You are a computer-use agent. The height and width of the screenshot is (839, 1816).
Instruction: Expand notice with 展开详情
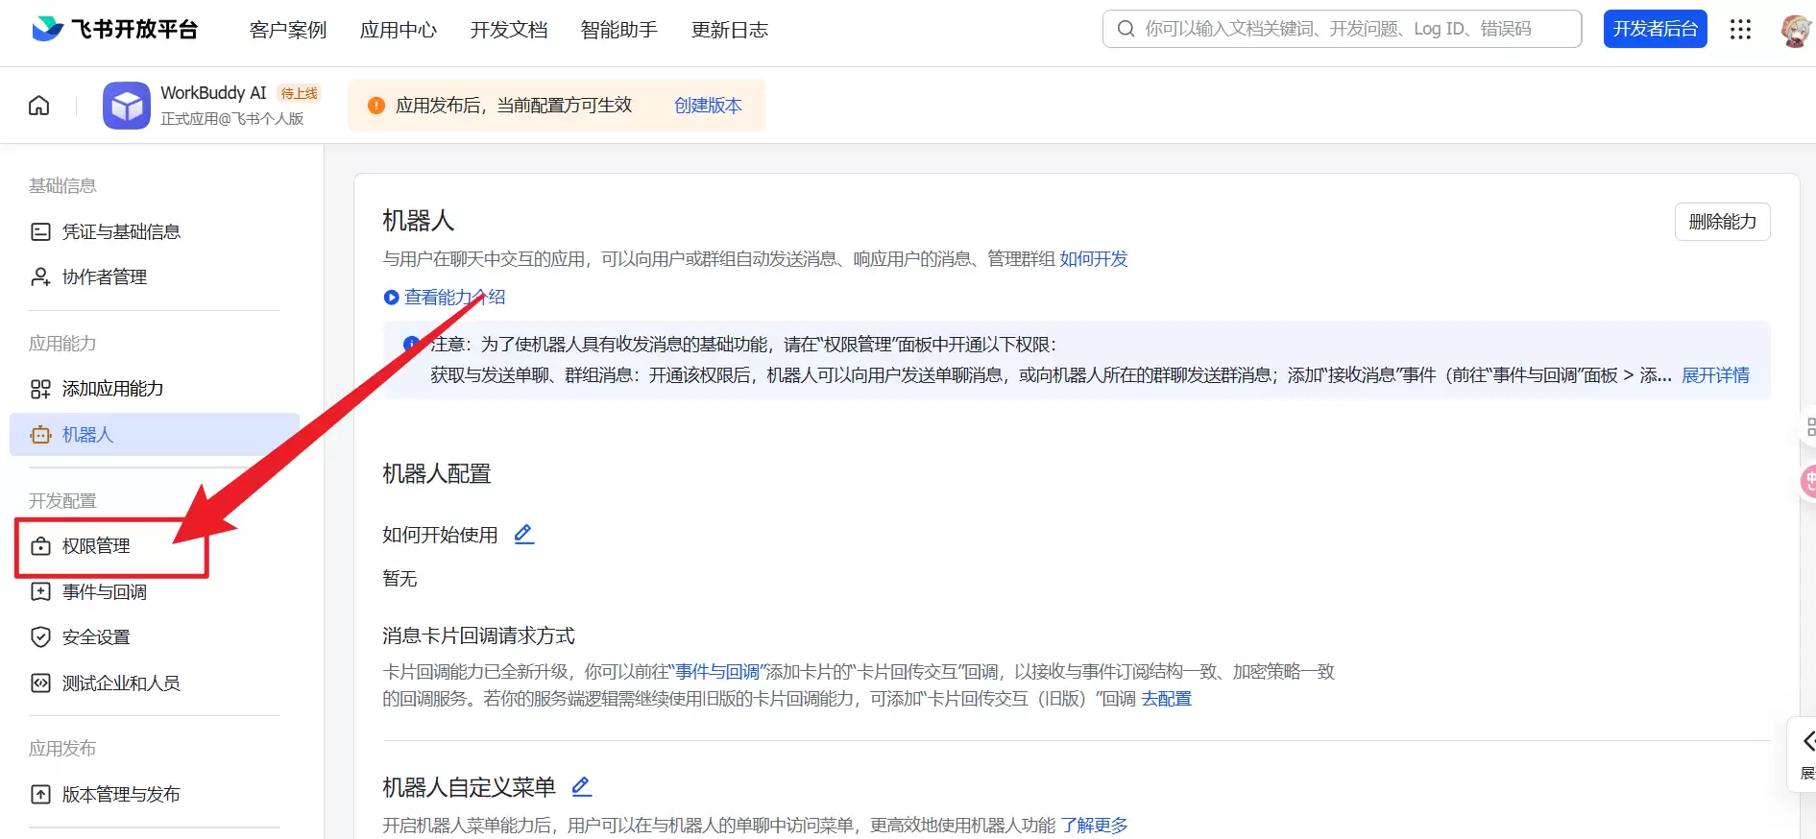(x=1715, y=375)
